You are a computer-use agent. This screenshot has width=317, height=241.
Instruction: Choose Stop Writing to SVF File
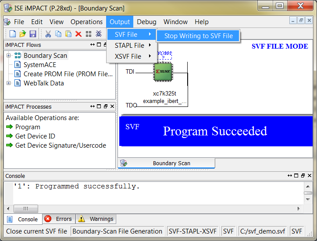point(198,36)
